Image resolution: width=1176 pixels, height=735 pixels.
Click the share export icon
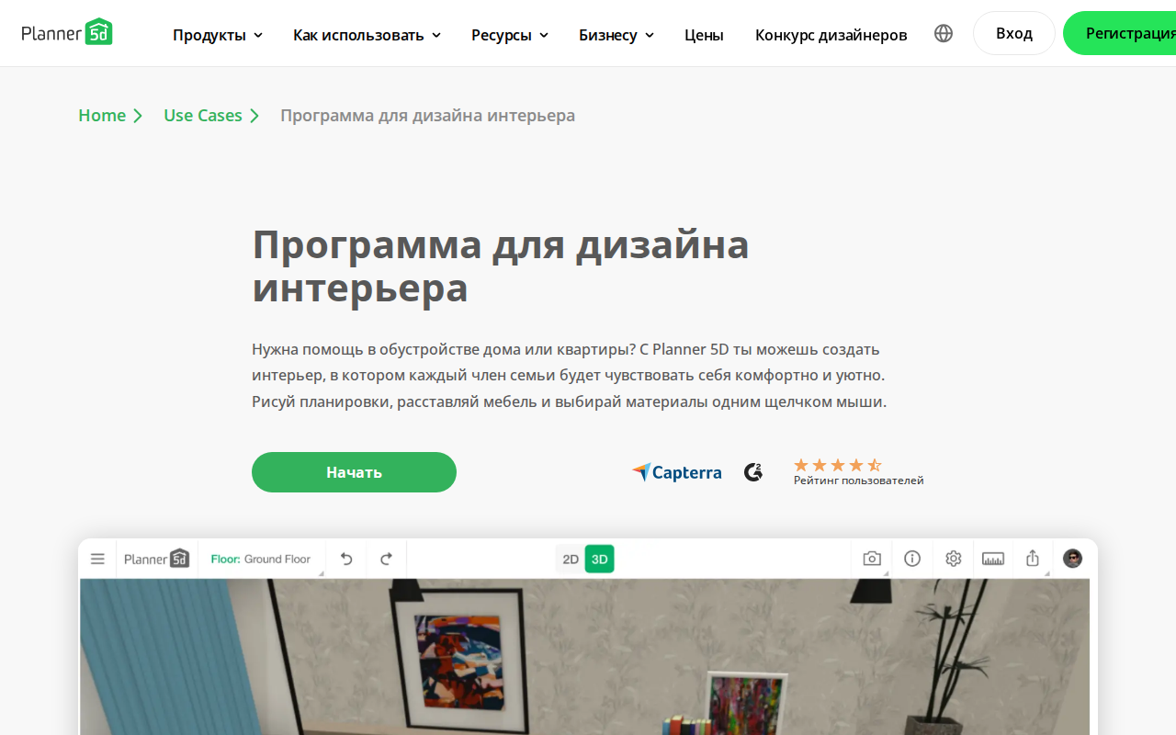click(1033, 559)
